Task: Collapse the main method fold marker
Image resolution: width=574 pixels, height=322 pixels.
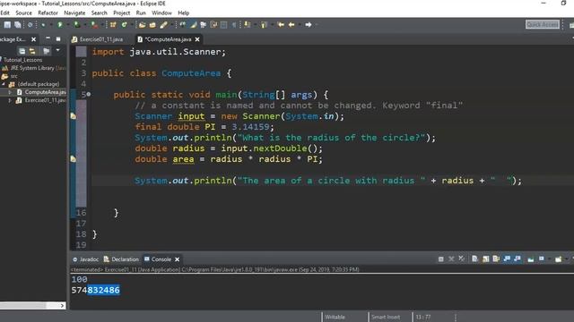Action: 89,94
